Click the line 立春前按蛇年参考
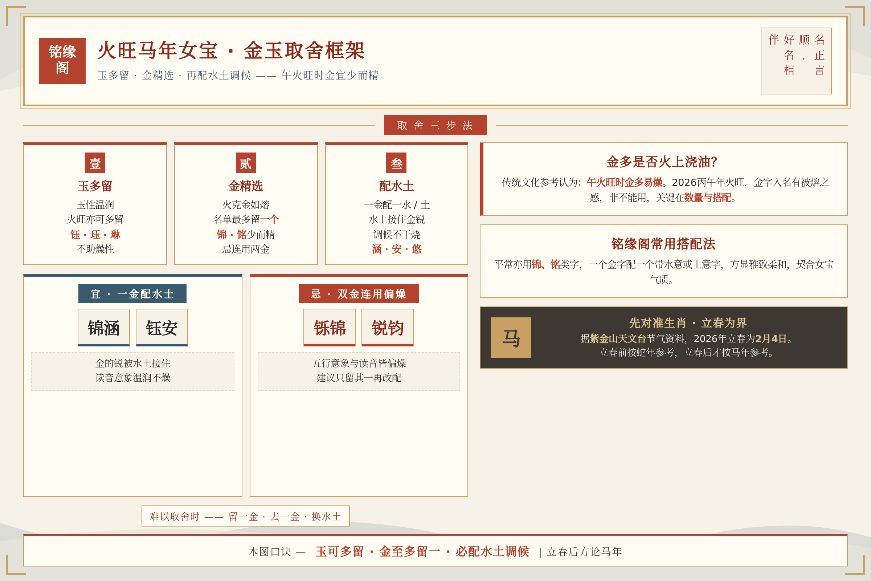 pyautogui.click(x=637, y=352)
